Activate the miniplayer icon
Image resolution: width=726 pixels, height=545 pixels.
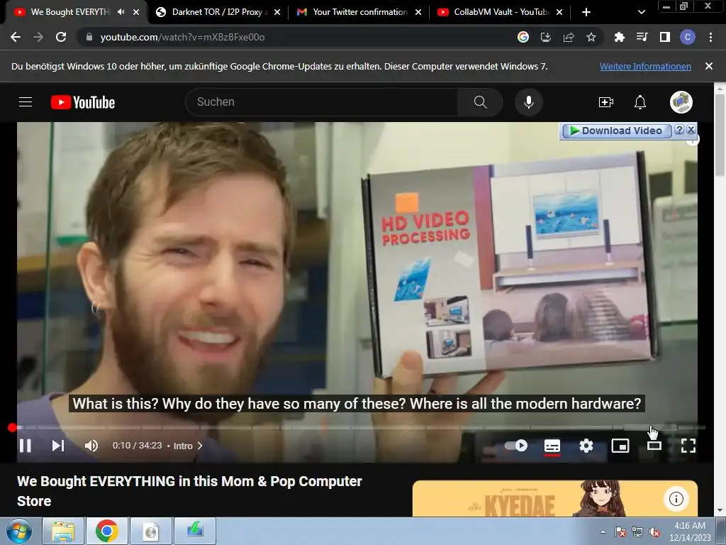[x=620, y=446]
